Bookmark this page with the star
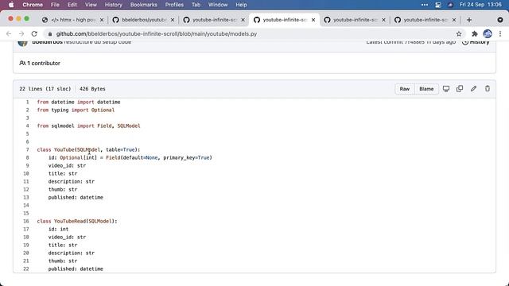 click(459, 33)
